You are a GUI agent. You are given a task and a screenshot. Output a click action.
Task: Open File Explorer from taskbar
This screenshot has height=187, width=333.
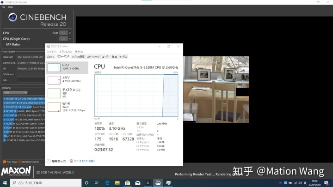tap(117, 183)
